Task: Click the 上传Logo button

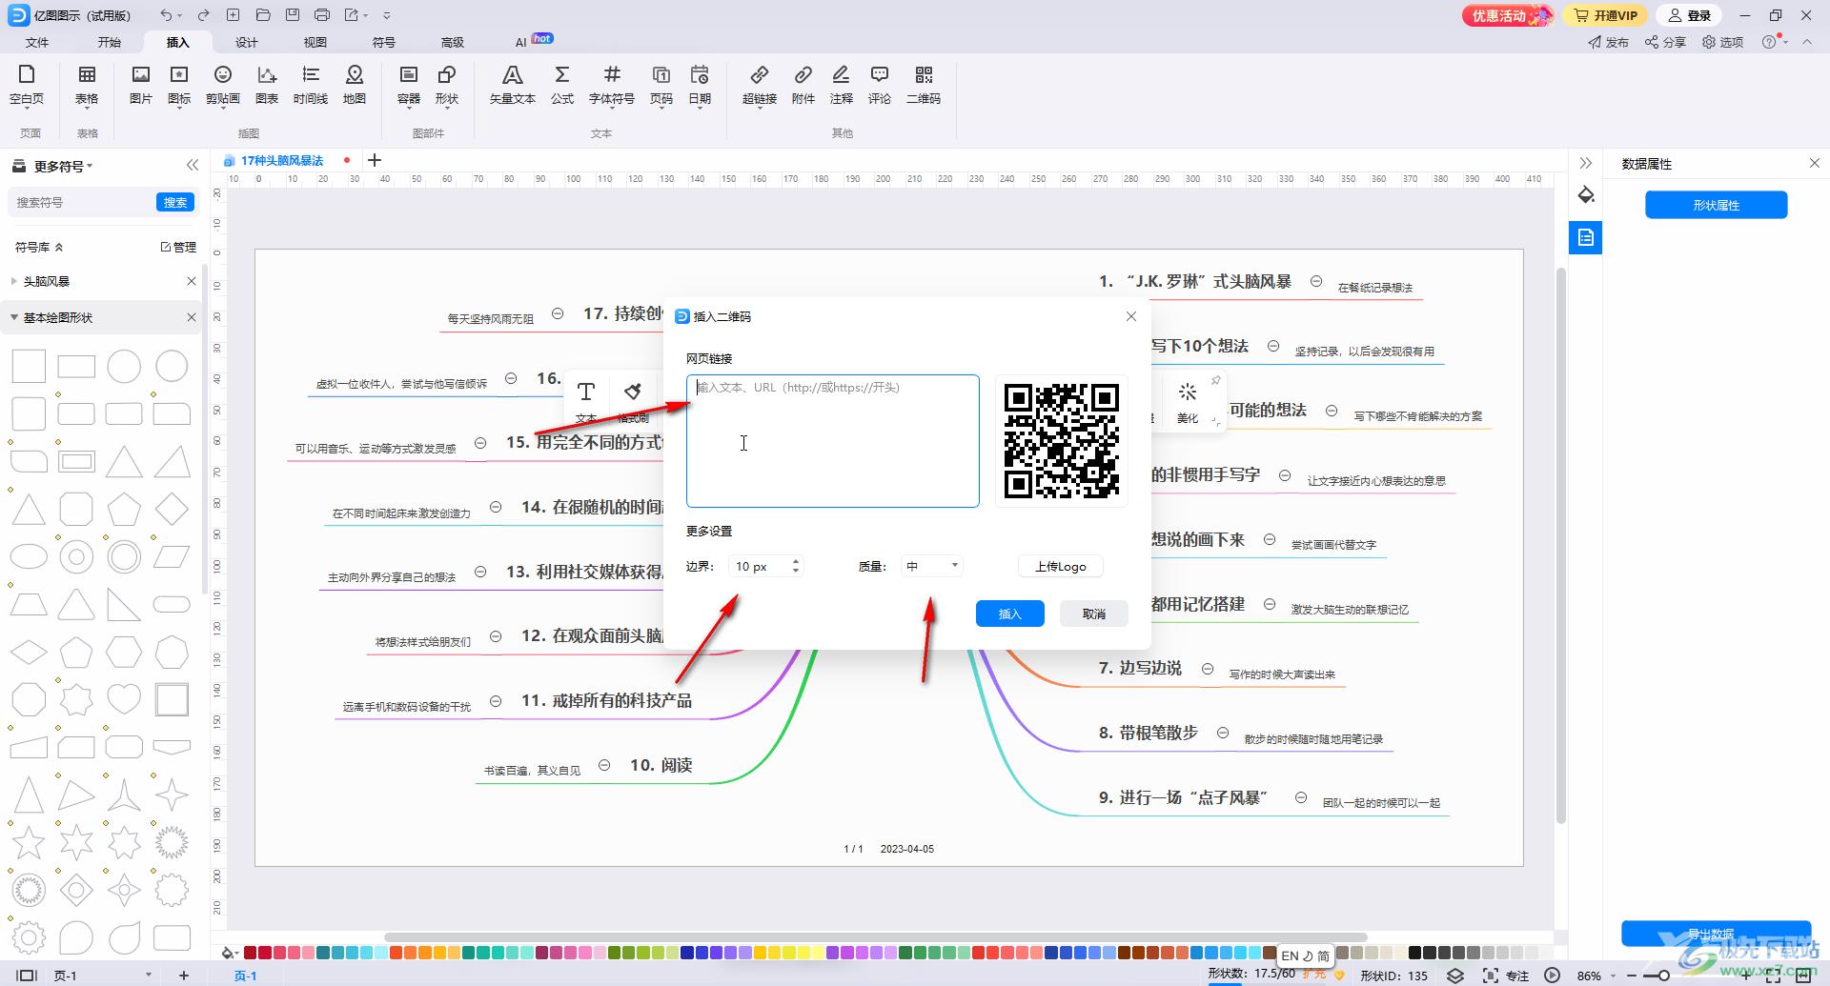Action: pyautogui.click(x=1061, y=566)
